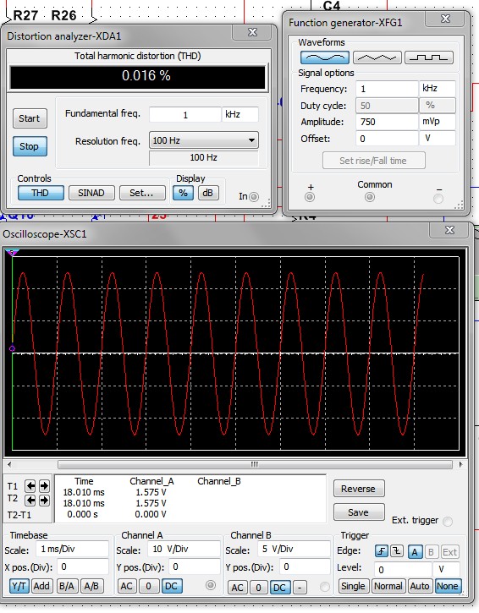The height and width of the screenshot is (613, 479).
Task: Click the Channel B minus button
Action: 300,587
